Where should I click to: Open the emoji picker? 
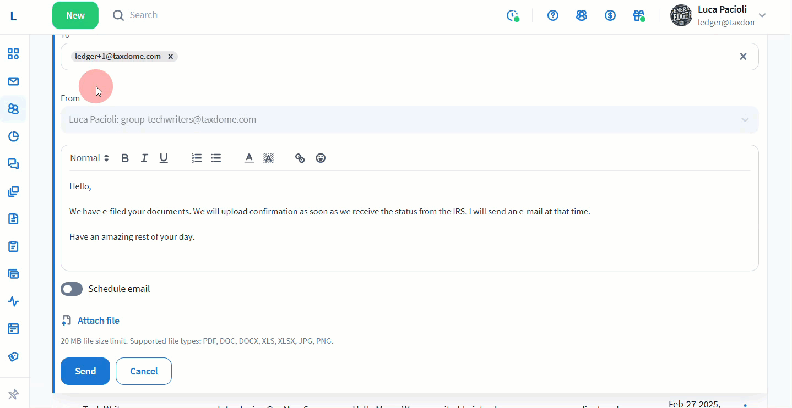coord(321,158)
